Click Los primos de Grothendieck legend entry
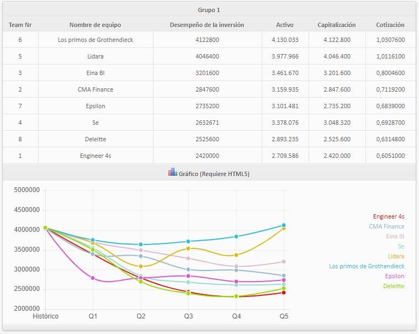 click(367, 266)
